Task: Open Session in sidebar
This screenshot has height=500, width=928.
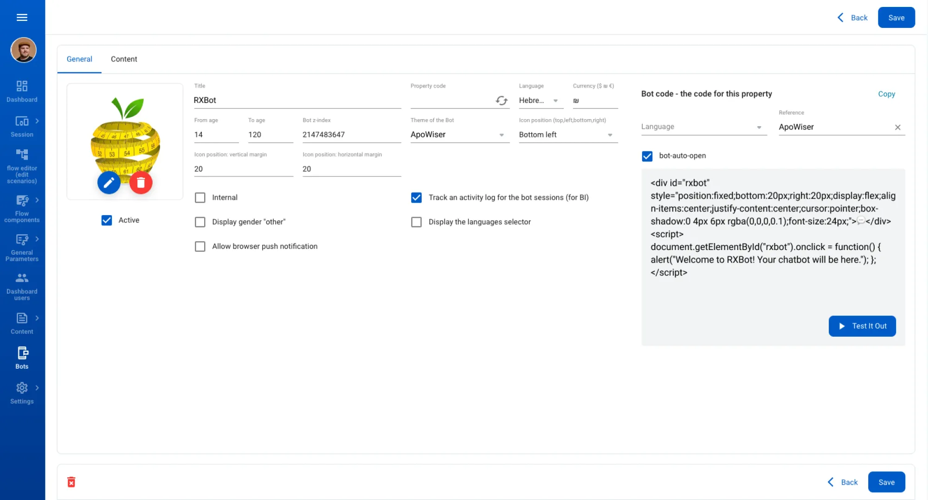Action: pyautogui.click(x=22, y=126)
